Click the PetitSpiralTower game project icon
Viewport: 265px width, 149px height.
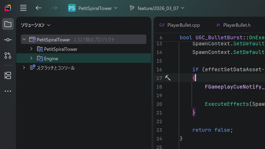40,49
